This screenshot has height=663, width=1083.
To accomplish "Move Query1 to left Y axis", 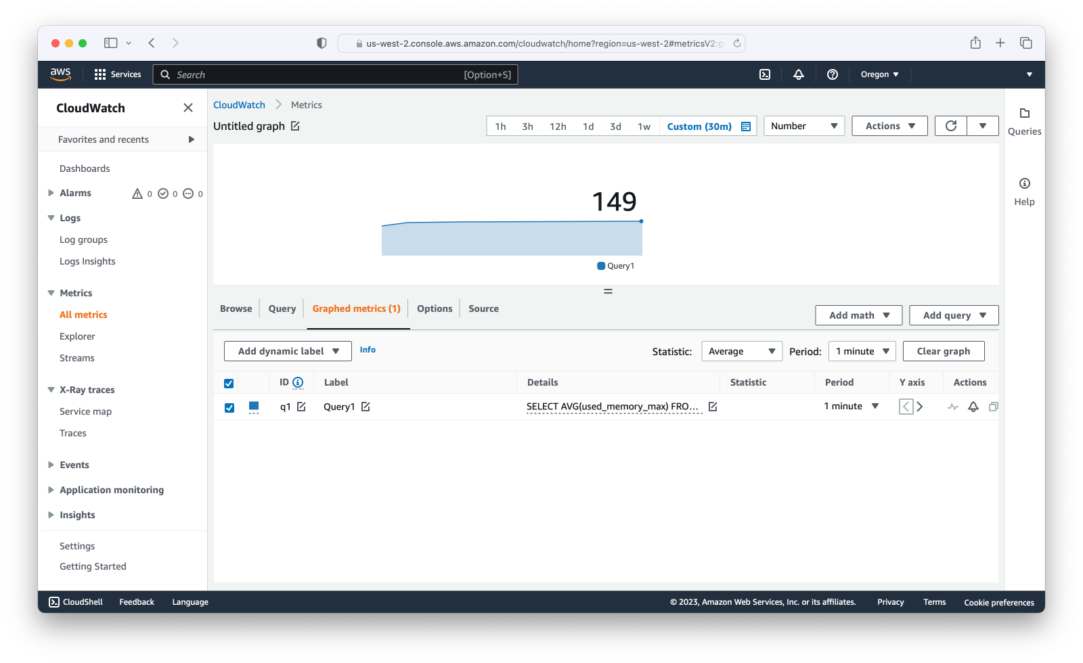I will point(906,407).
